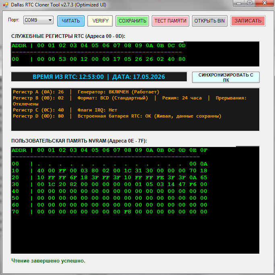The height and width of the screenshot is (275, 275).
Task: Click the 0F column header in NVRAM table
Action: pyautogui.click(x=204, y=150)
